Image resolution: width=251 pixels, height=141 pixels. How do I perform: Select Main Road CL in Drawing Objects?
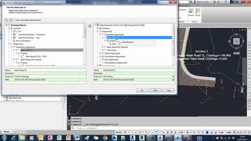[x=27, y=50]
